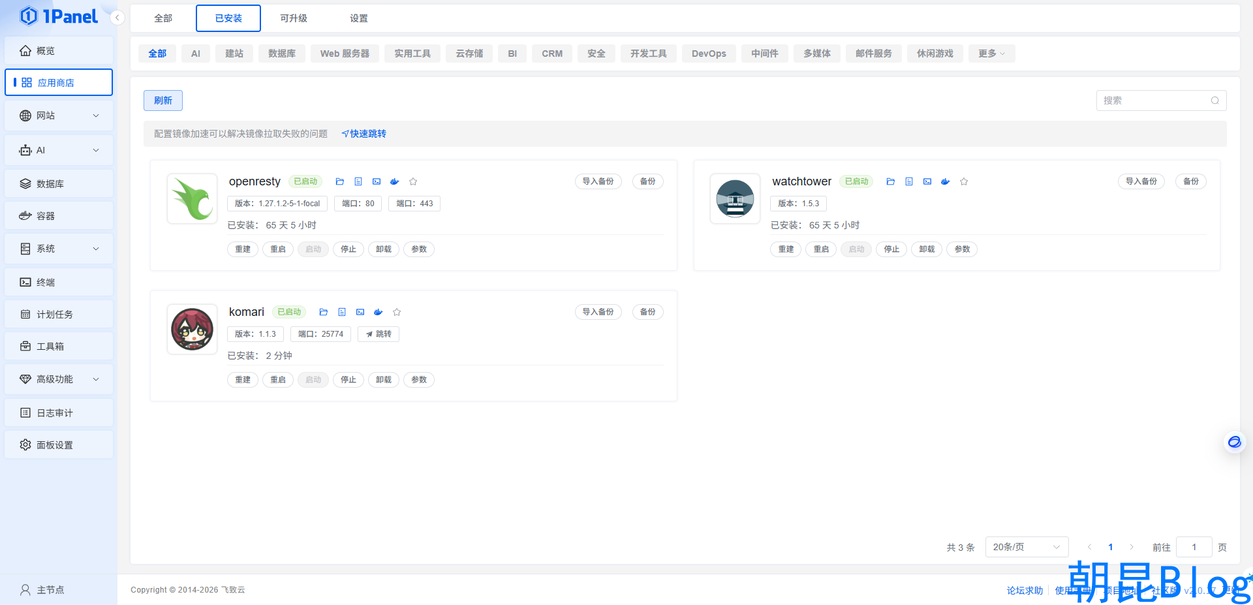Open openresty's terminal icon
Screen dimensions: 1253x605
click(377, 181)
